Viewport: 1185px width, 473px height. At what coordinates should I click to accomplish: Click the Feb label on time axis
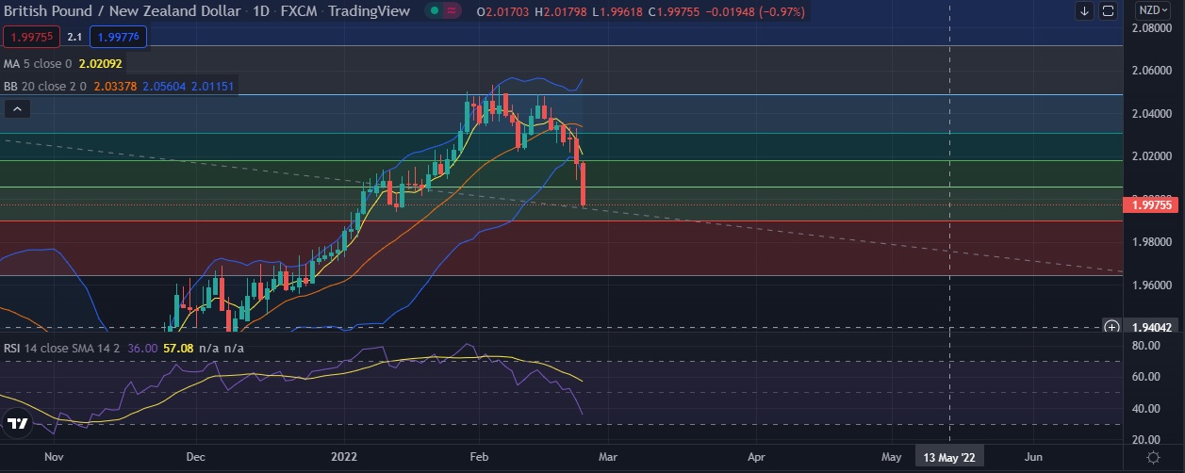[x=479, y=457]
